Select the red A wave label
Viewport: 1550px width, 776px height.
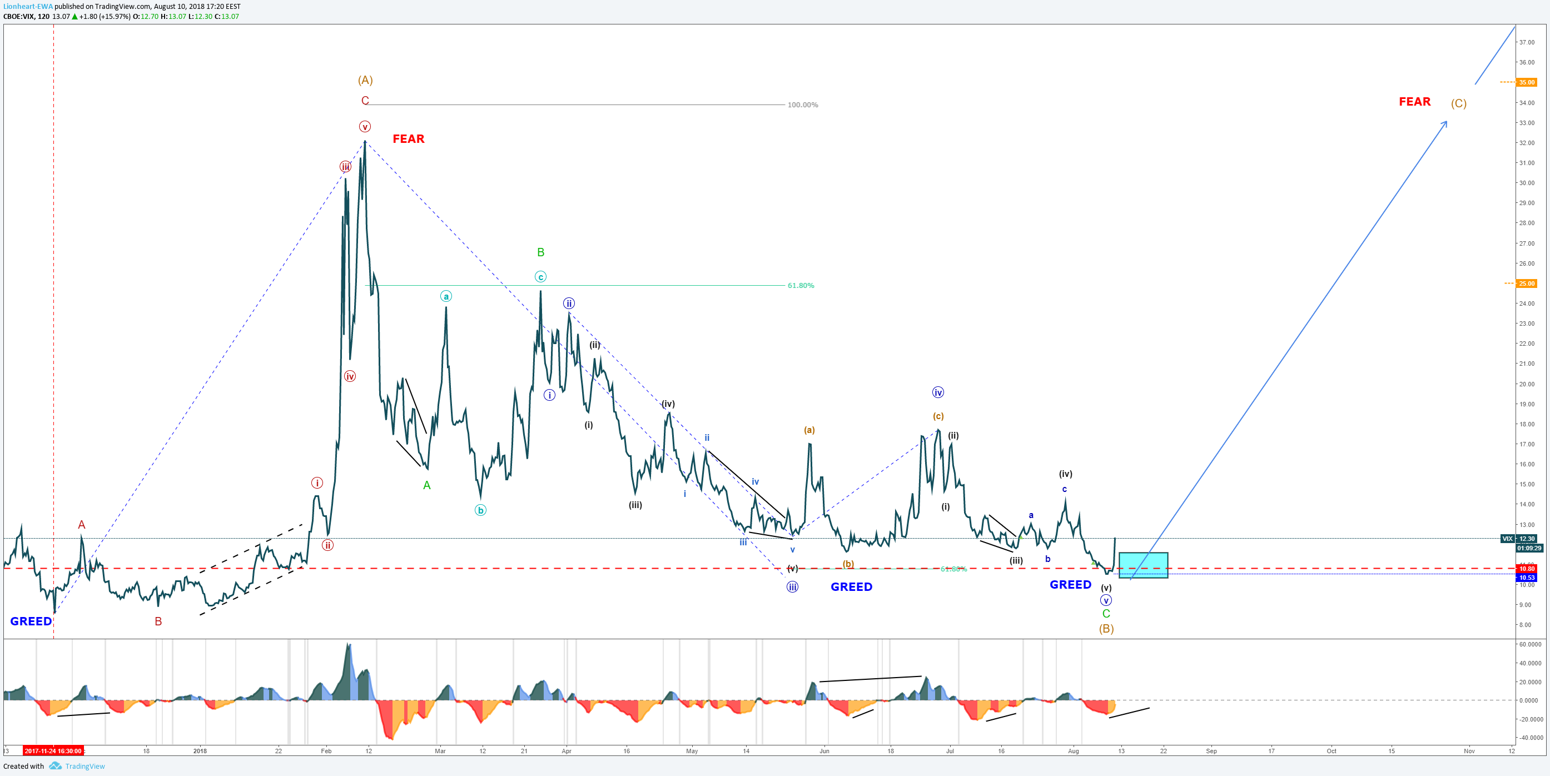[x=82, y=525]
